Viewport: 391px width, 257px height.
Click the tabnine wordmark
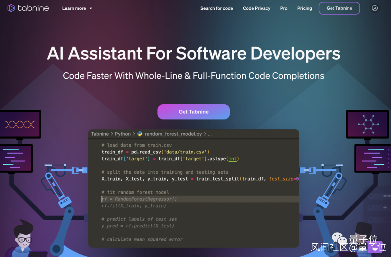click(33, 8)
